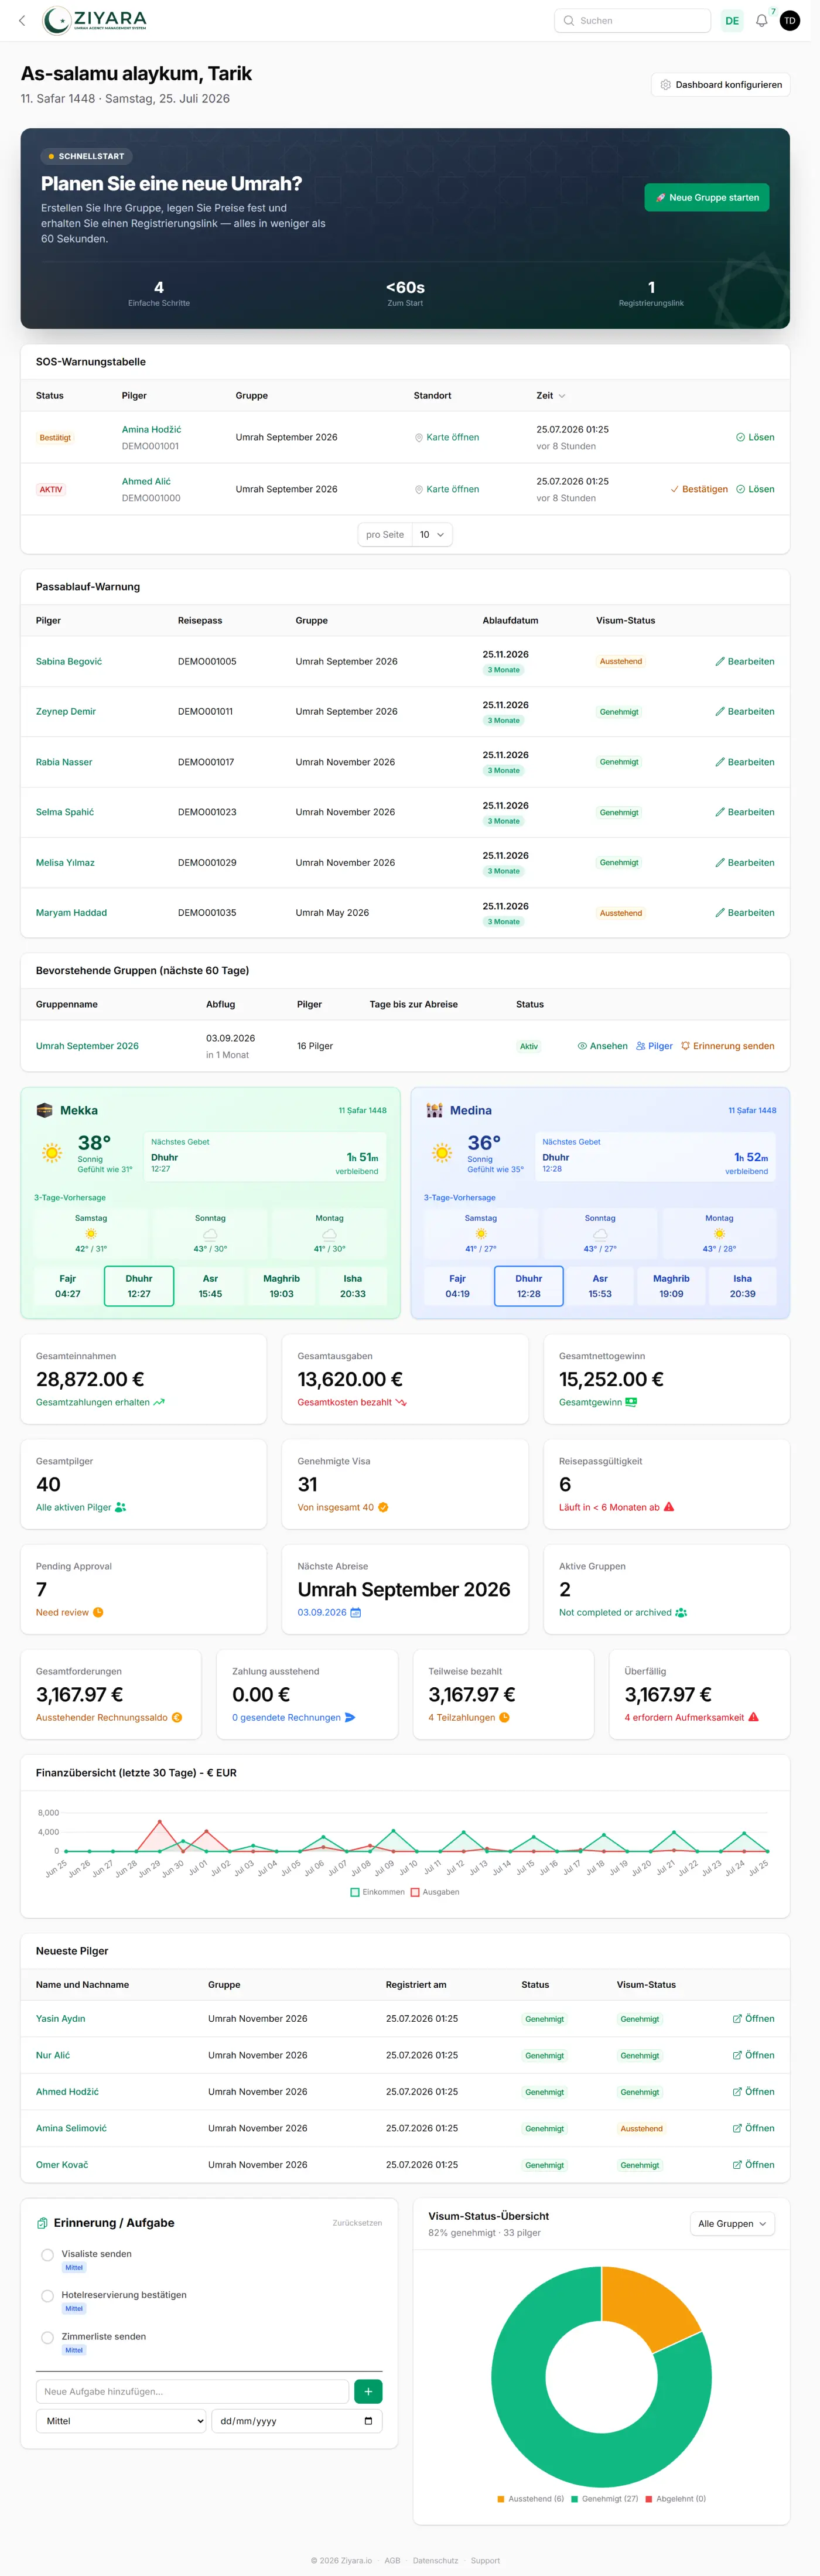Select Maghrib 19:09 prayer in Medina card
The image size is (820, 2576).
[671, 1285]
